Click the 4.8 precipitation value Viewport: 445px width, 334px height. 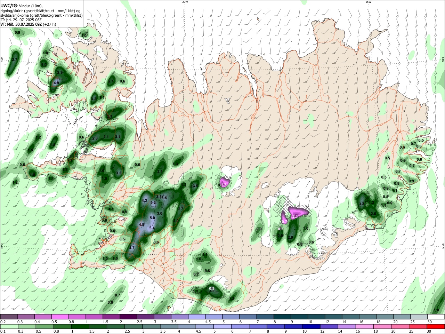(x=141, y=225)
